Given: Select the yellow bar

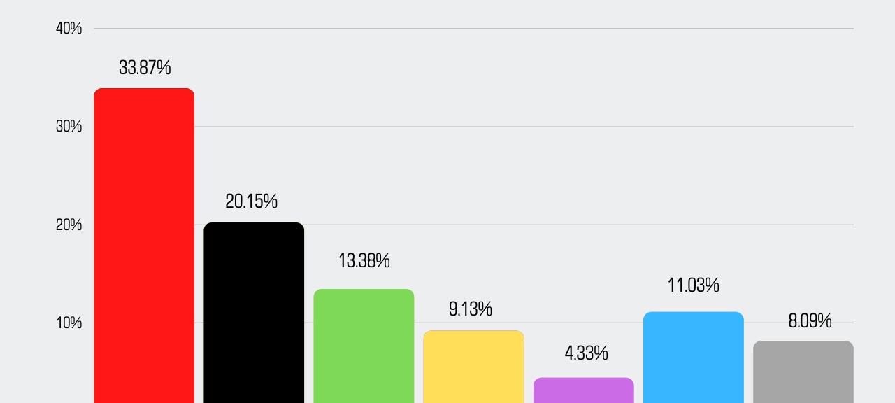Looking at the screenshot, I should [x=473, y=366].
